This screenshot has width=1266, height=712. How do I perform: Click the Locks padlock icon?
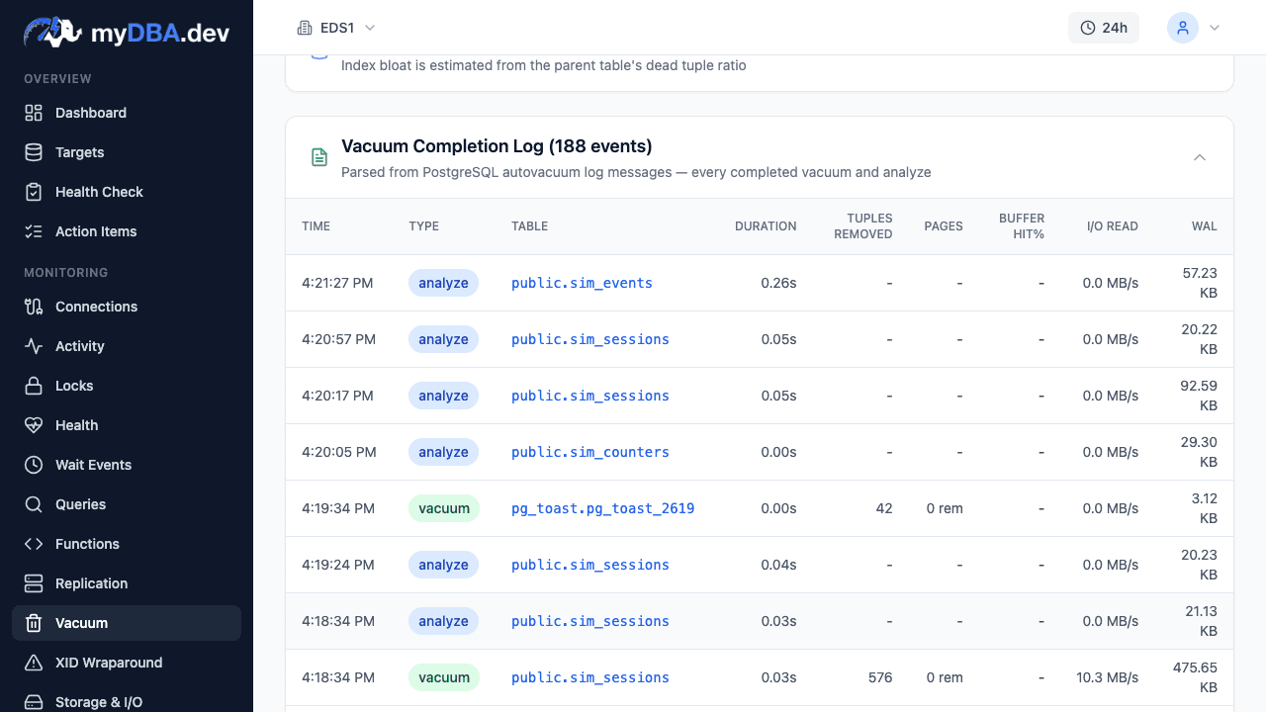click(x=34, y=386)
